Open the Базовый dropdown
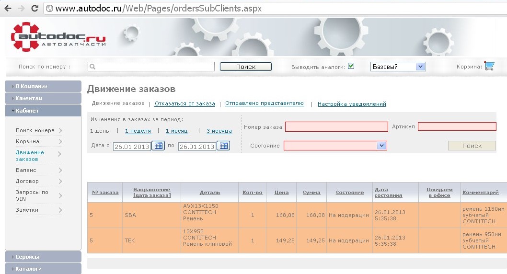This screenshot has width=507, height=274. (x=398, y=67)
